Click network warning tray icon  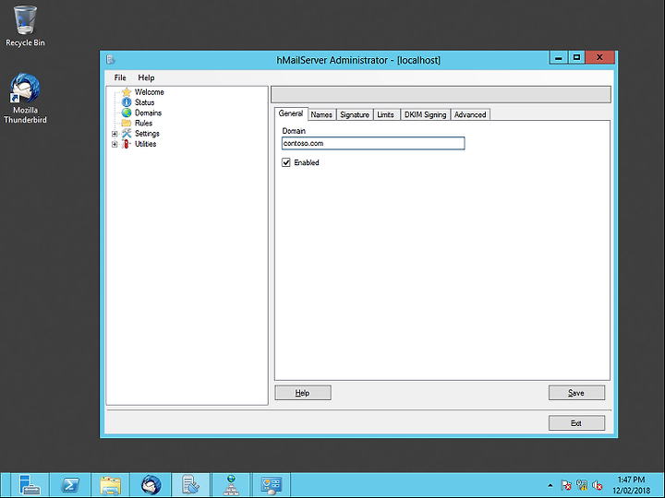582,485
